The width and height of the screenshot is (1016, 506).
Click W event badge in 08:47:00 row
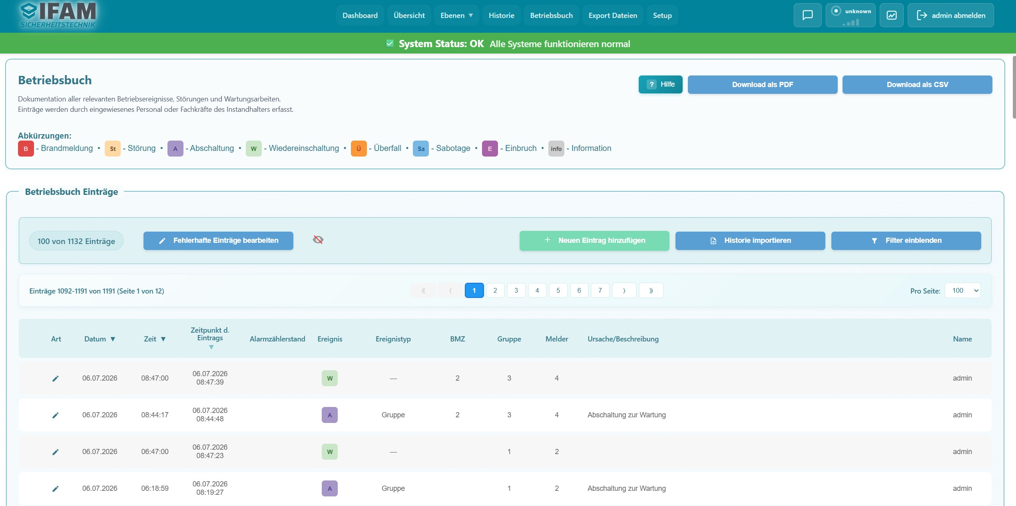tap(330, 378)
